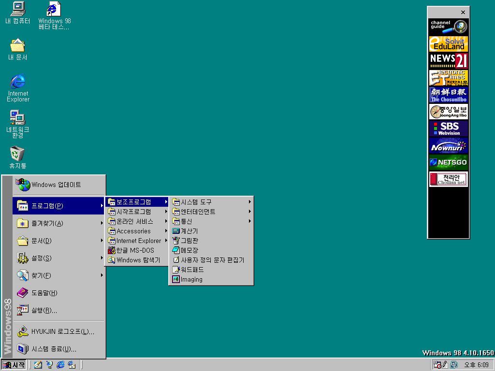Click Show Desktop icon in Quick Launch

38,365
